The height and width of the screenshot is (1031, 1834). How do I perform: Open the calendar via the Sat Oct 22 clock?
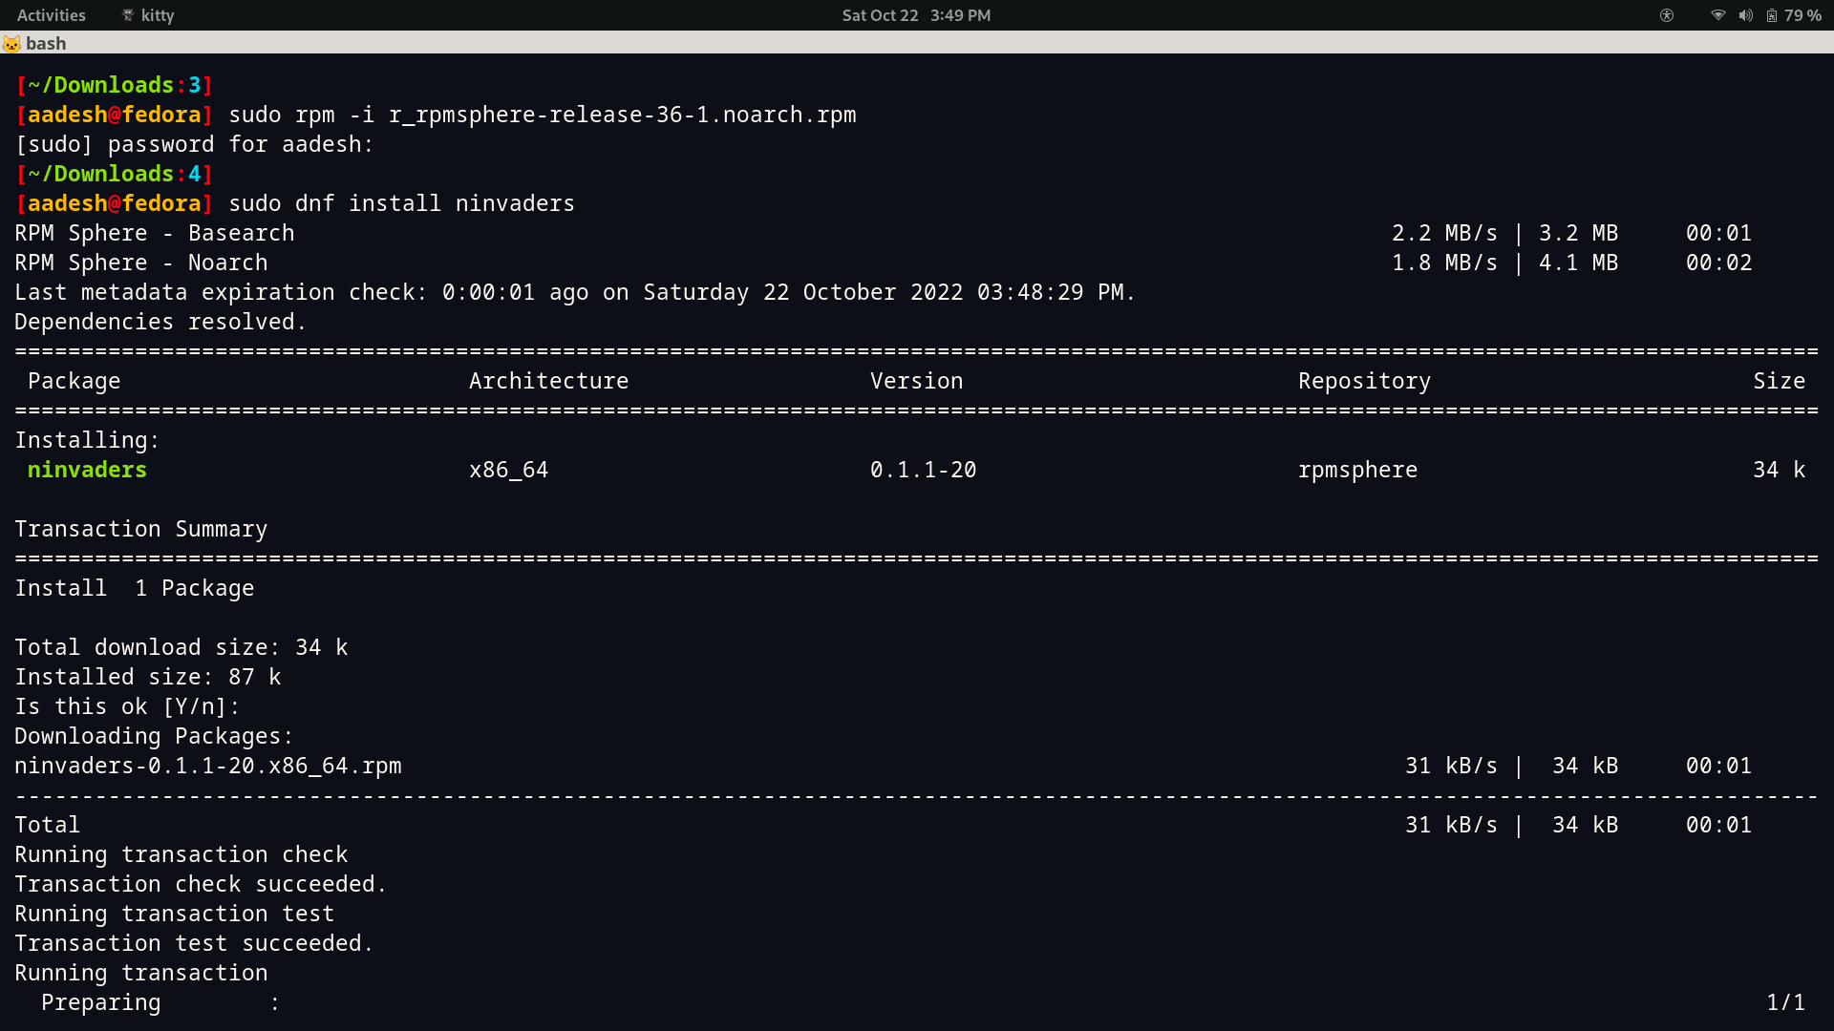(x=915, y=15)
